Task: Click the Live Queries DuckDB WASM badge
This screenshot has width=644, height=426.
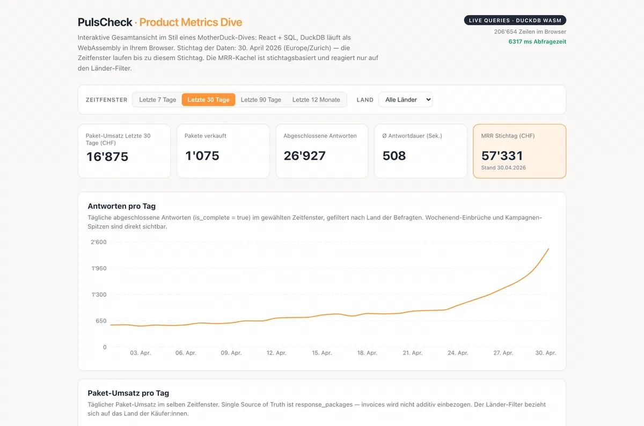Action: (515, 20)
